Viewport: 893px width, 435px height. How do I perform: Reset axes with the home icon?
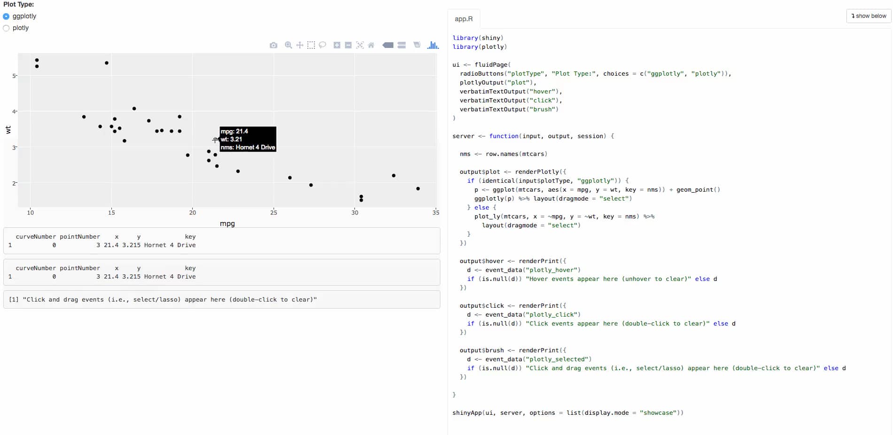[371, 45]
